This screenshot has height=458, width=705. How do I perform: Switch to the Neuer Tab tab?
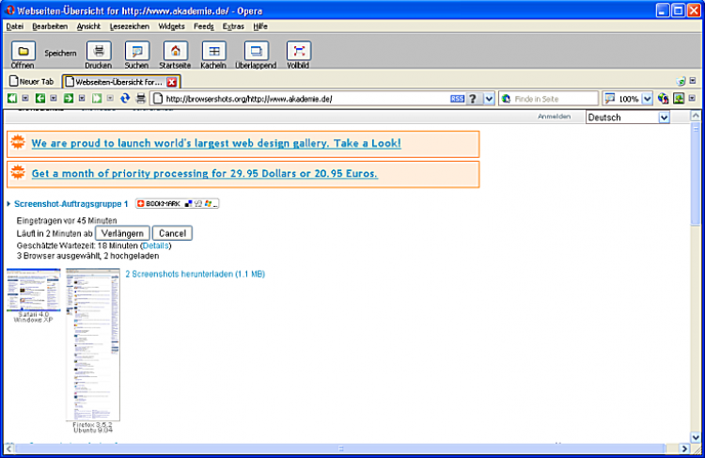[32, 82]
